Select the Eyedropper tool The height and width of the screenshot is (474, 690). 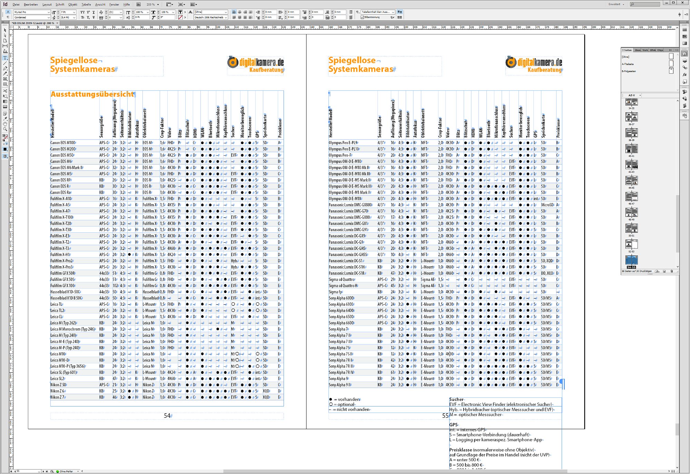[x=5, y=119]
